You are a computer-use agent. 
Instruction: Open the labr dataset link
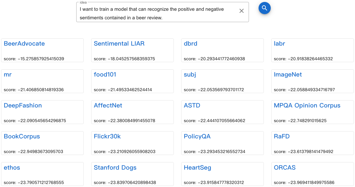click(279, 44)
